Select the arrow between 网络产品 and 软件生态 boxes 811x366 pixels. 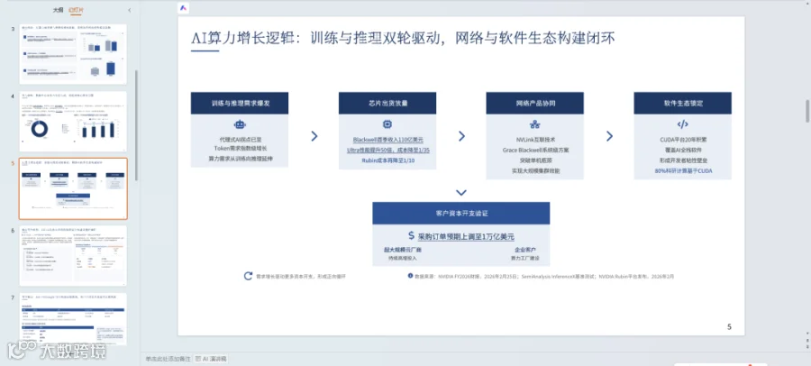[x=609, y=136]
